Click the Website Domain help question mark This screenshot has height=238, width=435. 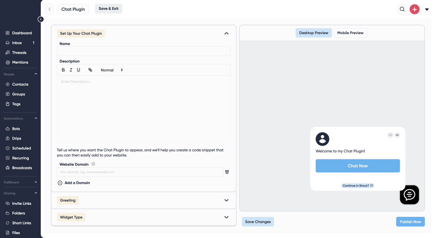click(93, 164)
